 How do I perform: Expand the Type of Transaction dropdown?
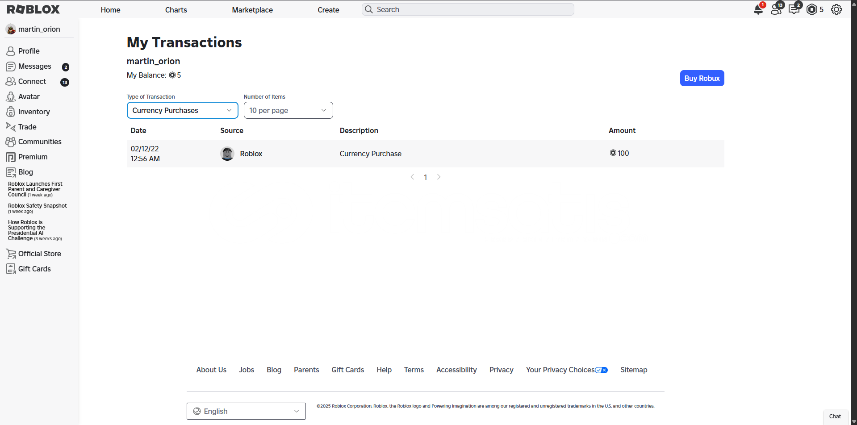tap(182, 110)
